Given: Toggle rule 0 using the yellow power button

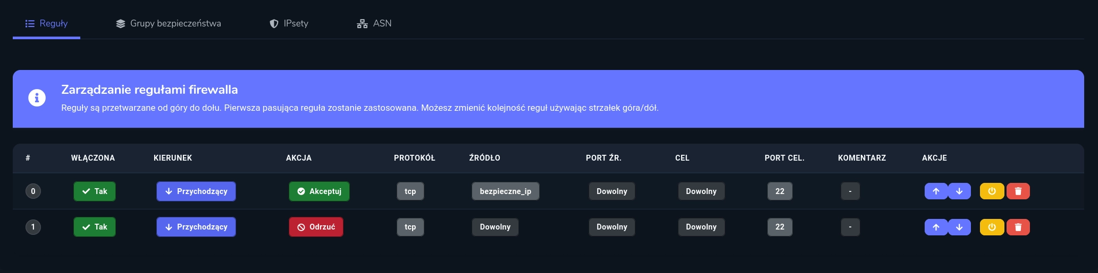Looking at the screenshot, I should coord(992,191).
